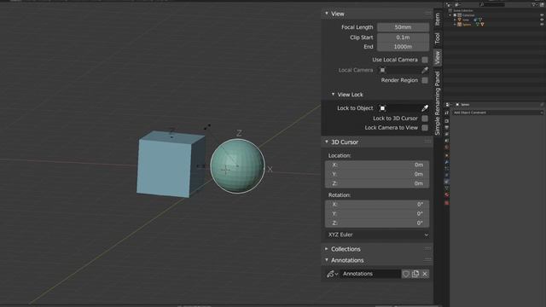546x307 pixels.
Task: Click the 3D Cursor Rotation Y field
Action: tap(377, 214)
